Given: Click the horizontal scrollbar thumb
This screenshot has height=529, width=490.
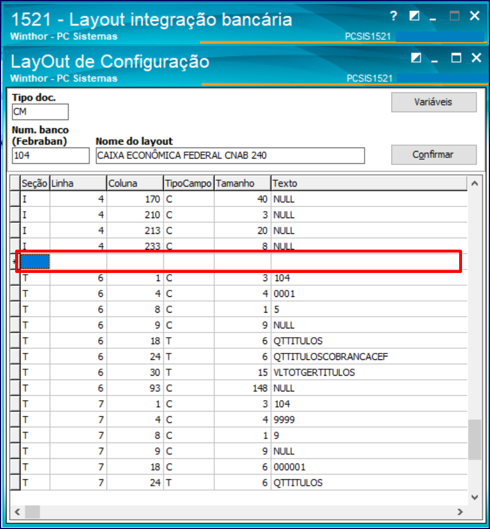Looking at the screenshot, I should pyautogui.click(x=33, y=512).
